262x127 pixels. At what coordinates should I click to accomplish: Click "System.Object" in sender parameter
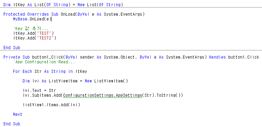[x=119, y=57]
